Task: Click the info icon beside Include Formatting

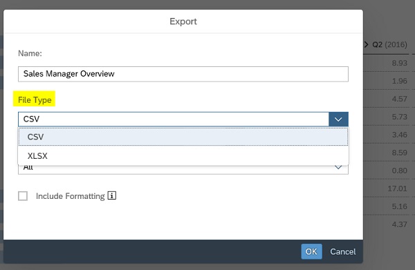Action: pos(111,195)
